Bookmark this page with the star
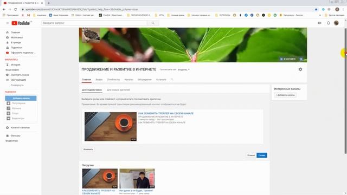The height and width of the screenshot is (195, 347). point(316,9)
